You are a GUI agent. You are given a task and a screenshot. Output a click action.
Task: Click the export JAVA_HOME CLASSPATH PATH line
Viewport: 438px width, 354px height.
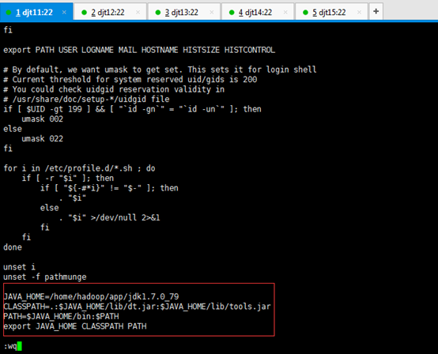click(x=75, y=326)
